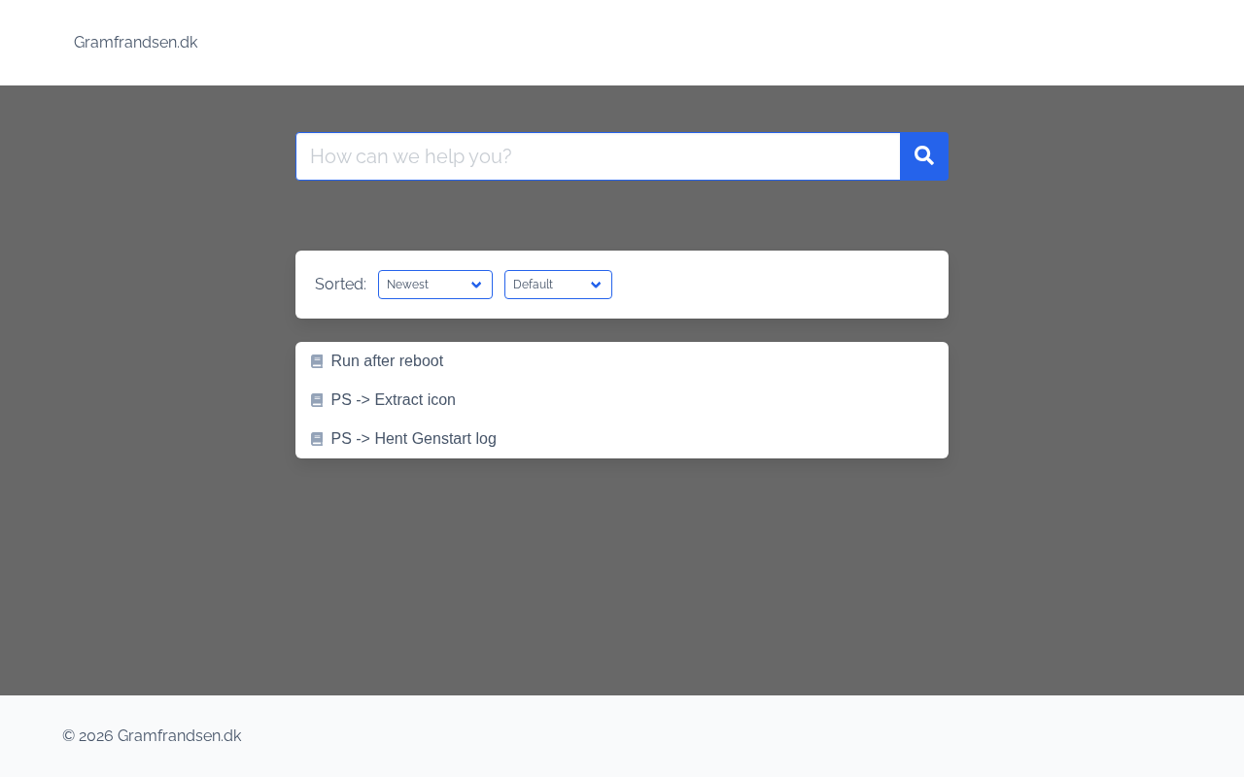Click the magnifying glass search button
The height and width of the screenshot is (777, 1244).
coord(923,156)
